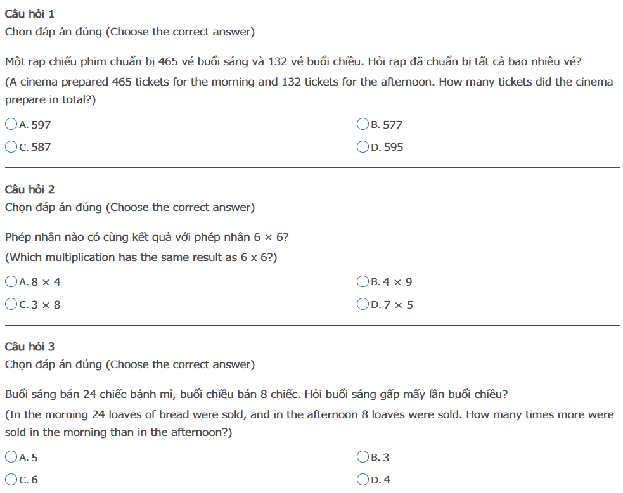Viewport: 623px width, 493px height.
Task: Choose answer B. 4 × 9
Action: tap(363, 281)
